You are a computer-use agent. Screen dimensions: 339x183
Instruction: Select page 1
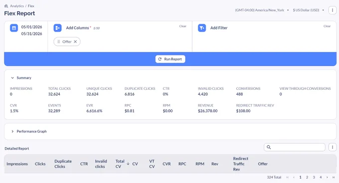point(300,178)
